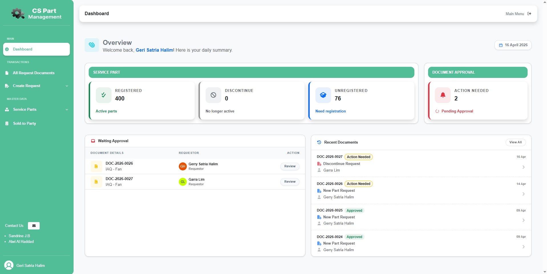Click the red bell Action Needed icon
This screenshot has height=274, width=547.
click(x=443, y=95)
